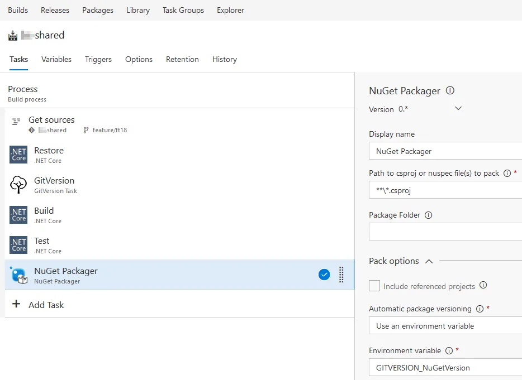
Task: Click the NuGet Packager task icon
Action: (x=18, y=275)
